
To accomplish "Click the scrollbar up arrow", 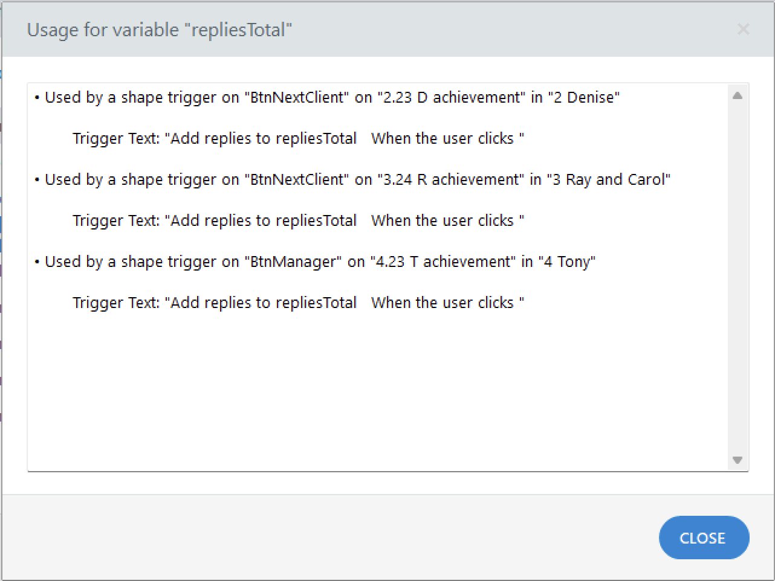I will click(738, 95).
